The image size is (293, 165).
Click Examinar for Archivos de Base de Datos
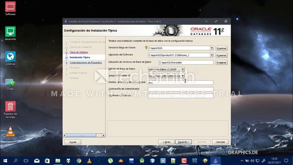(x=222, y=62)
